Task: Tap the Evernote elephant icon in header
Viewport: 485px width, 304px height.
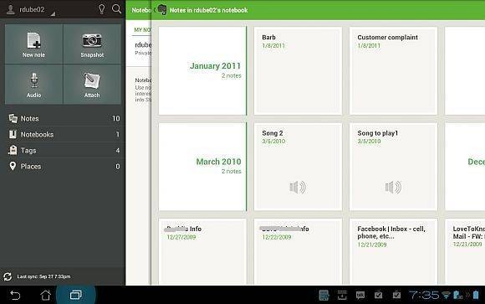Action: point(162,10)
